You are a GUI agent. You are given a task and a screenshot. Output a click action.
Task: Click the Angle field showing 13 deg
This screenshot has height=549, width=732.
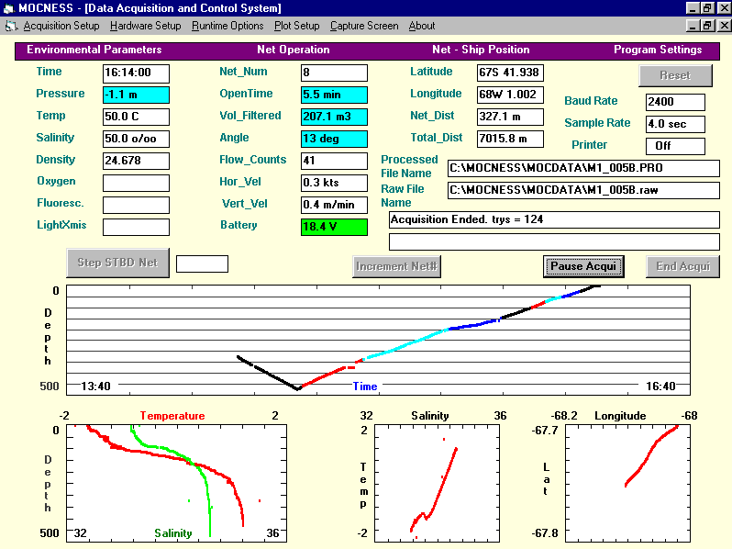[334, 139]
